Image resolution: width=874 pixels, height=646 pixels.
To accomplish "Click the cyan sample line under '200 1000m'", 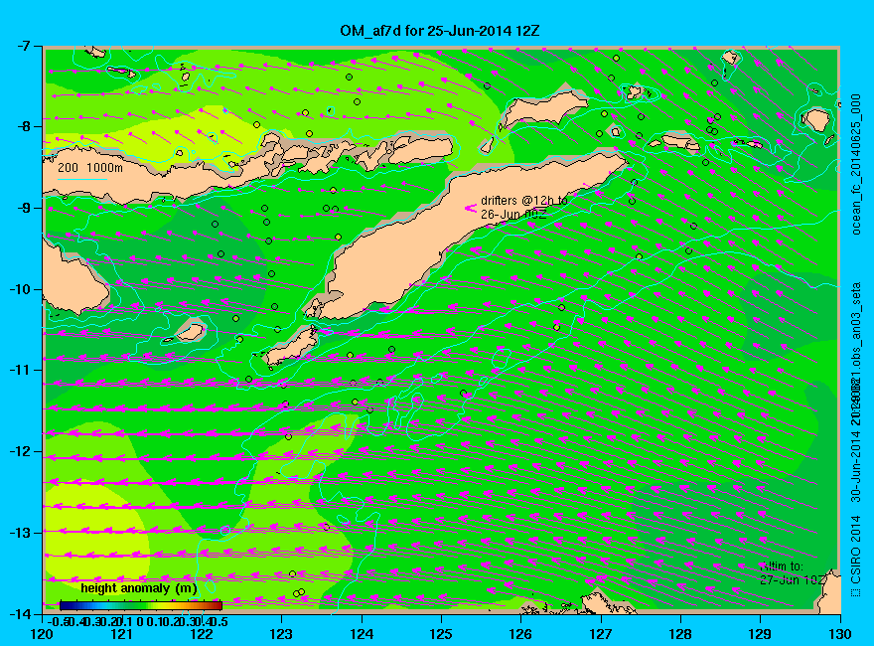I will coord(81,179).
